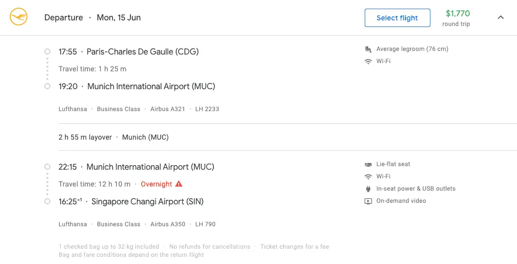Click the red Overnight label
Image resolution: width=517 pixels, height=264 pixels.
pyautogui.click(x=156, y=184)
